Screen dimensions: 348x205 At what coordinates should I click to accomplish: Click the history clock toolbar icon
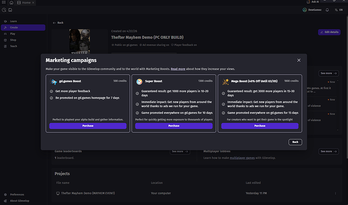click(4, 10)
